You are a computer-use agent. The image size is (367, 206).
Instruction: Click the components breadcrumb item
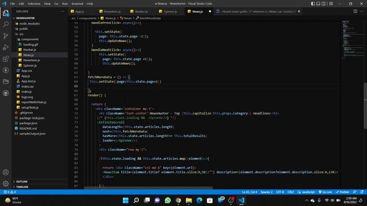pos(88,18)
